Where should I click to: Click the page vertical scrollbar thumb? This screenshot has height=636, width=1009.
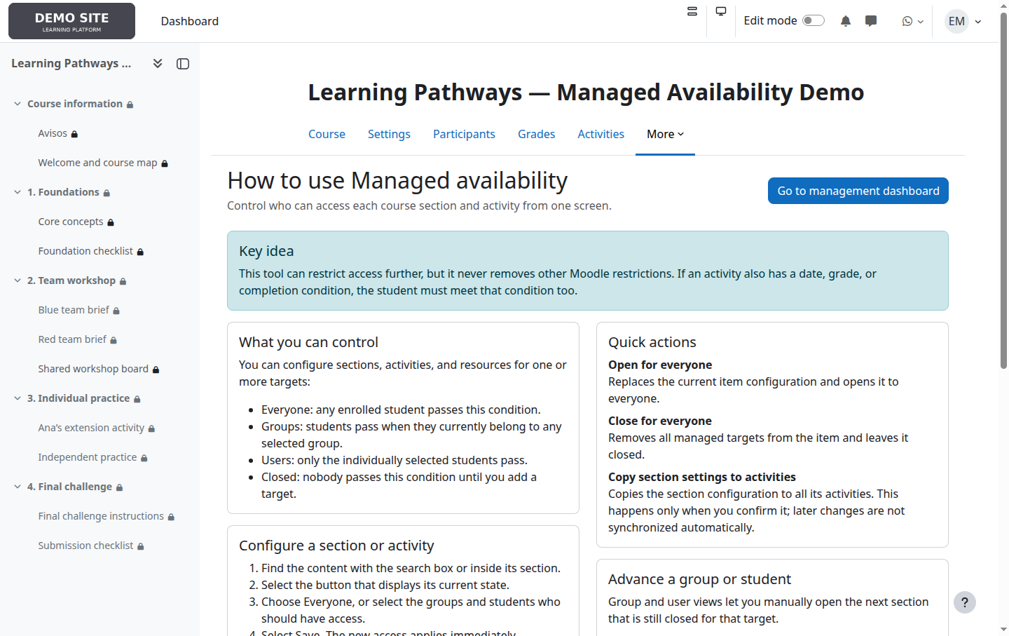[1003, 189]
